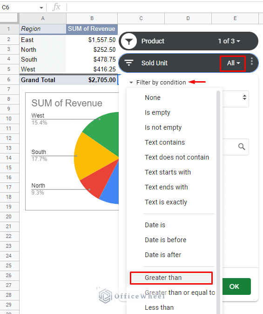This screenshot has width=263, height=314.
Task: Open the Product slicer '1 of 3' dropdown
Action: tap(229, 41)
